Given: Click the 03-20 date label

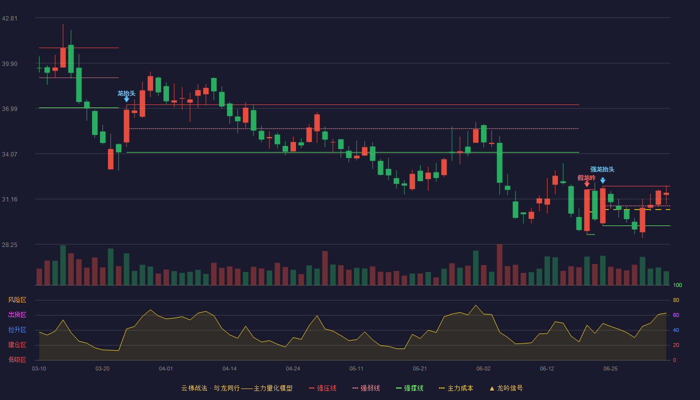Looking at the screenshot, I should (102, 368).
